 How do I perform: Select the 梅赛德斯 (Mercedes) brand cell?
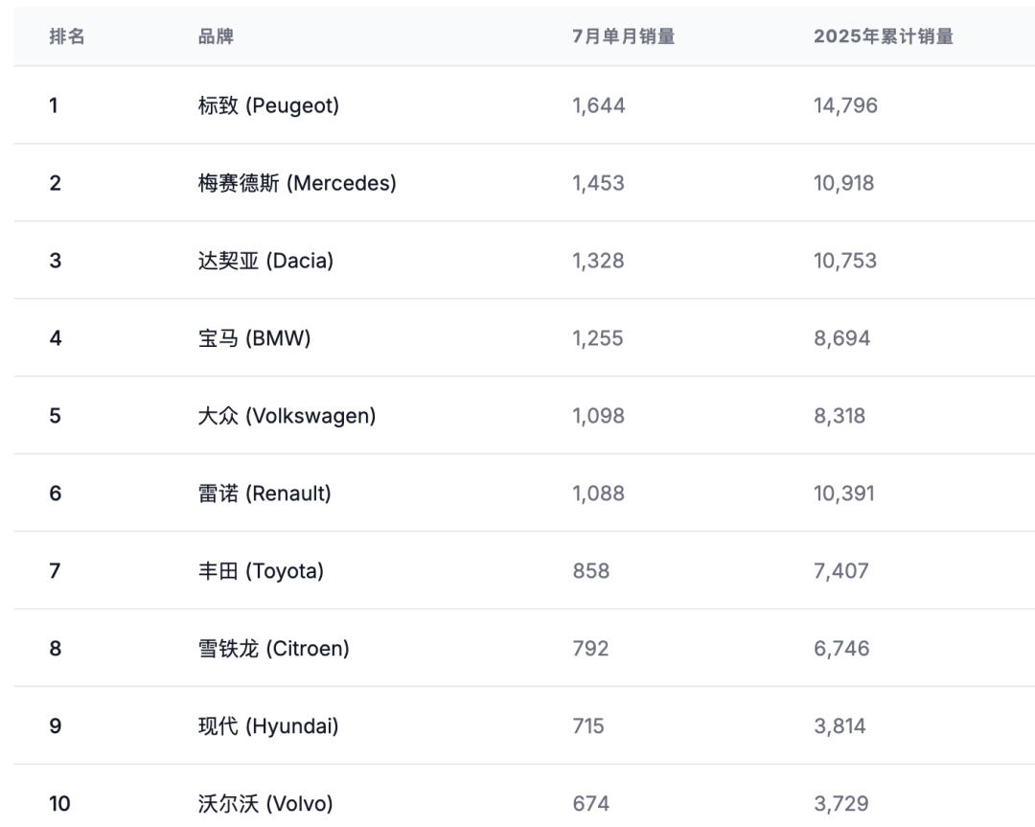[297, 183]
